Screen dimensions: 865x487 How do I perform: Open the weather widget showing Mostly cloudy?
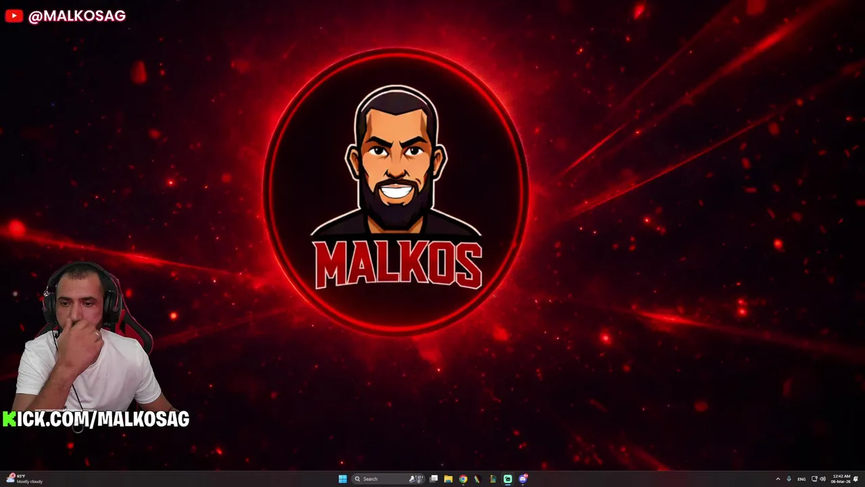pyautogui.click(x=24, y=479)
